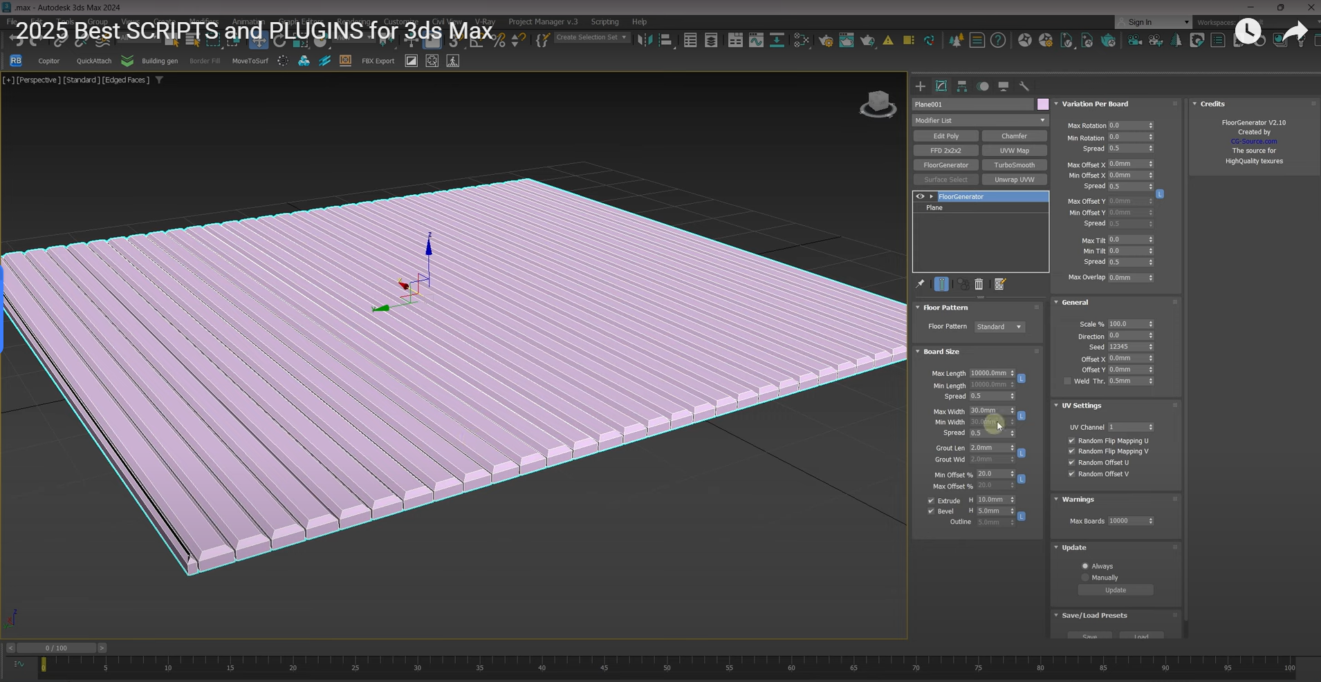The image size is (1321, 682).
Task: Click the green stacked layers toolbar icon
Action: coord(127,61)
